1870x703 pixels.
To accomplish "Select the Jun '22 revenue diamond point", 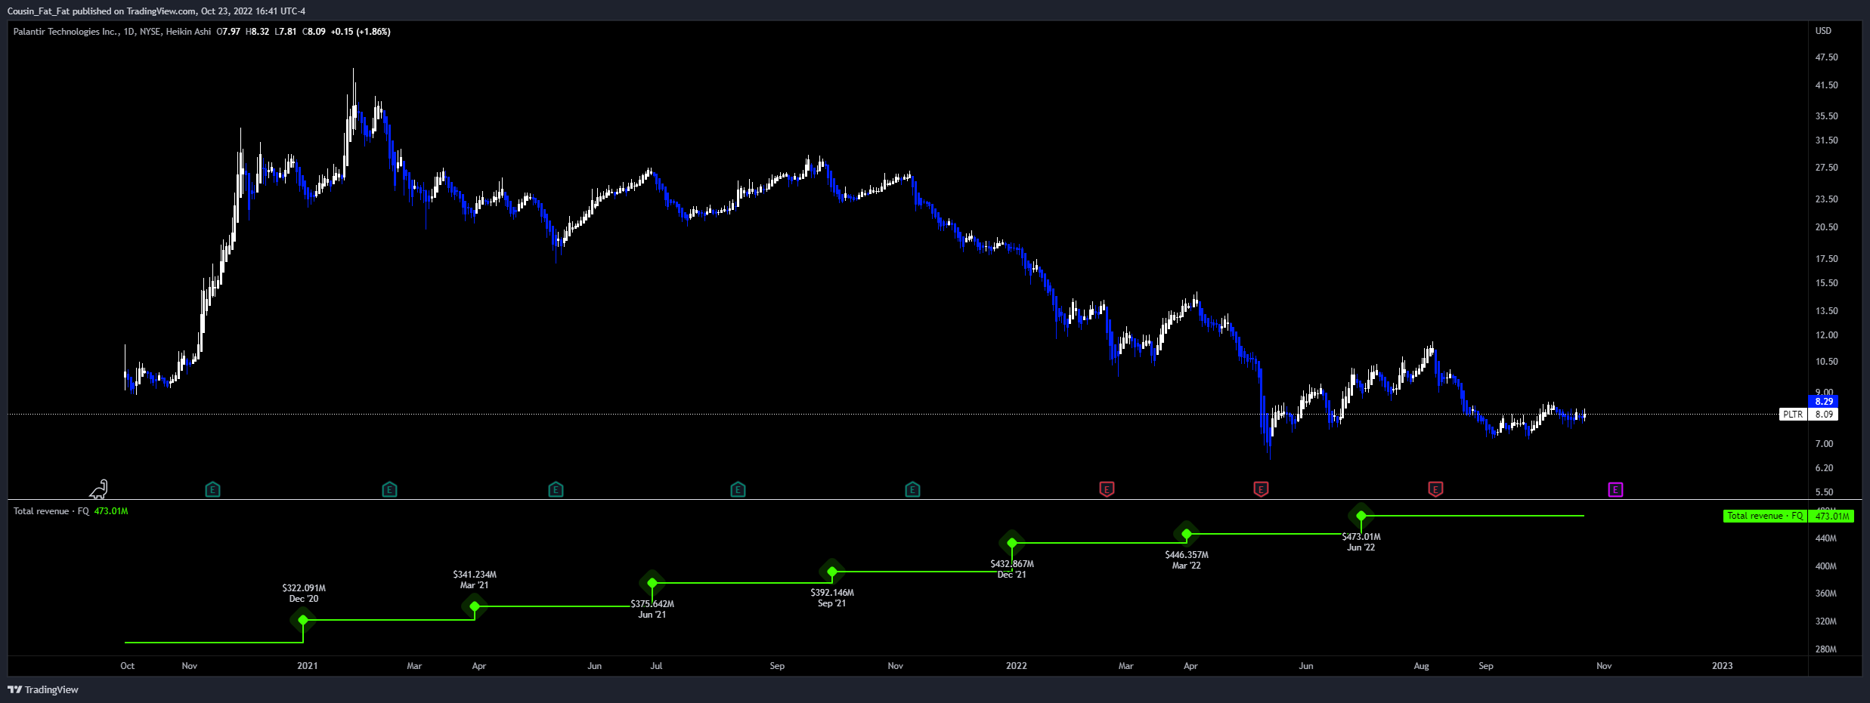I will [x=1361, y=516].
